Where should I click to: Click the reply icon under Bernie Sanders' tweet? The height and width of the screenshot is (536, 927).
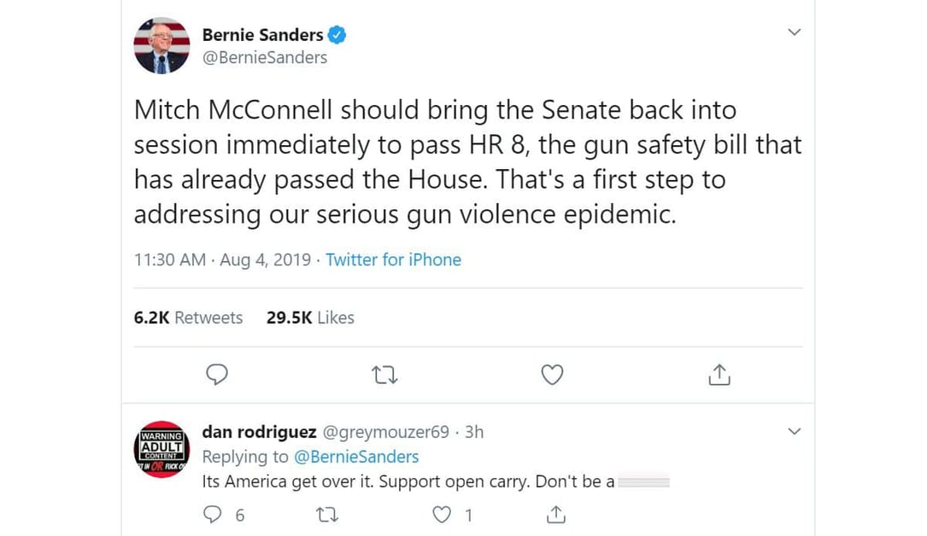pos(218,375)
